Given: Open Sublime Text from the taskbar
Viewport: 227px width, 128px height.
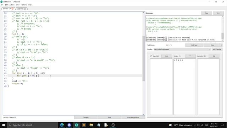Looking at the screenshot, I should click(84, 125).
